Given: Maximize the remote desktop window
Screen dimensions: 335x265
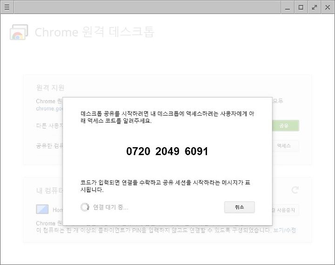Looking at the screenshot, I should pos(301,7).
